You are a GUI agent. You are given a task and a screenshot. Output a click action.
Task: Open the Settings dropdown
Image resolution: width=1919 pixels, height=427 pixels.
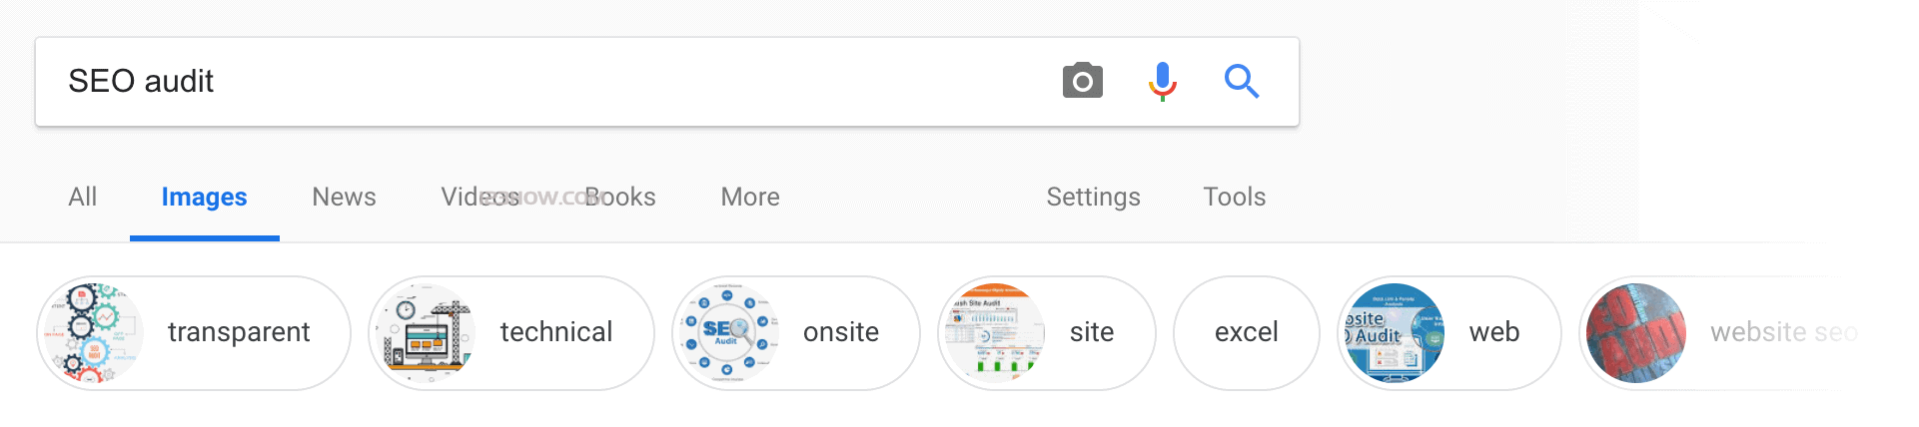pyautogui.click(x=1093, y=197)
